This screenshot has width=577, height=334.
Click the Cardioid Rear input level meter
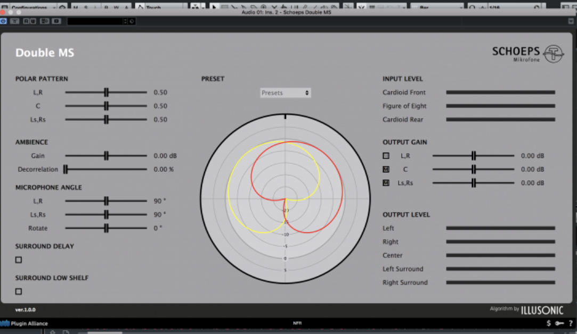pos(500,120)
